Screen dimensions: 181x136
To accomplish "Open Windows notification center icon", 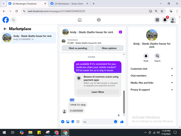I will [x=175, y=132].
